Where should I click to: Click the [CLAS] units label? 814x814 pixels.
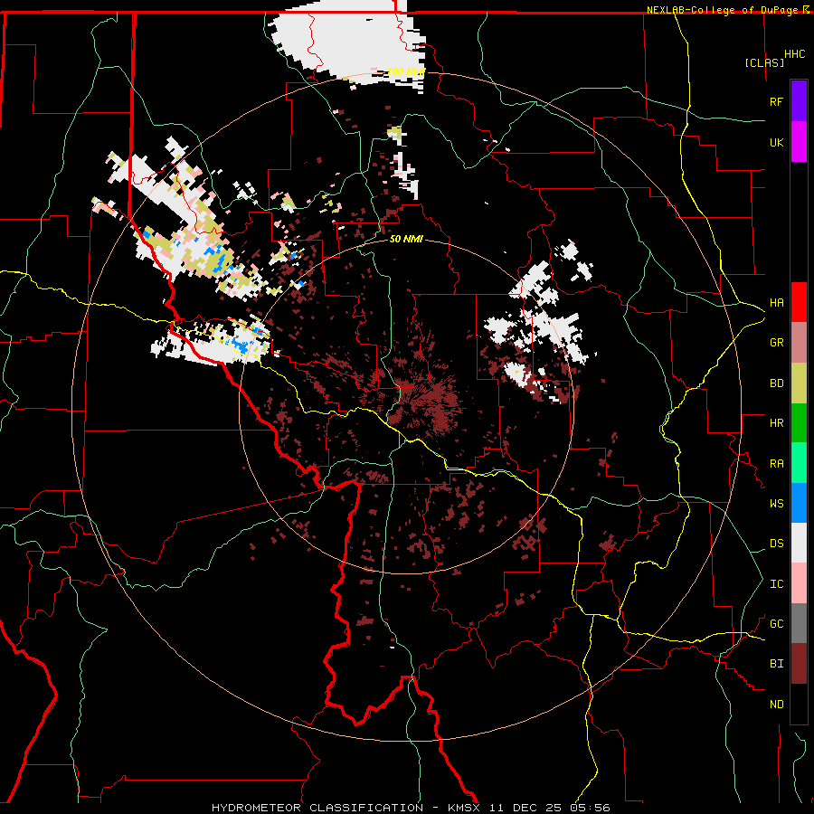pyautogui.click(x=764, y=63)
